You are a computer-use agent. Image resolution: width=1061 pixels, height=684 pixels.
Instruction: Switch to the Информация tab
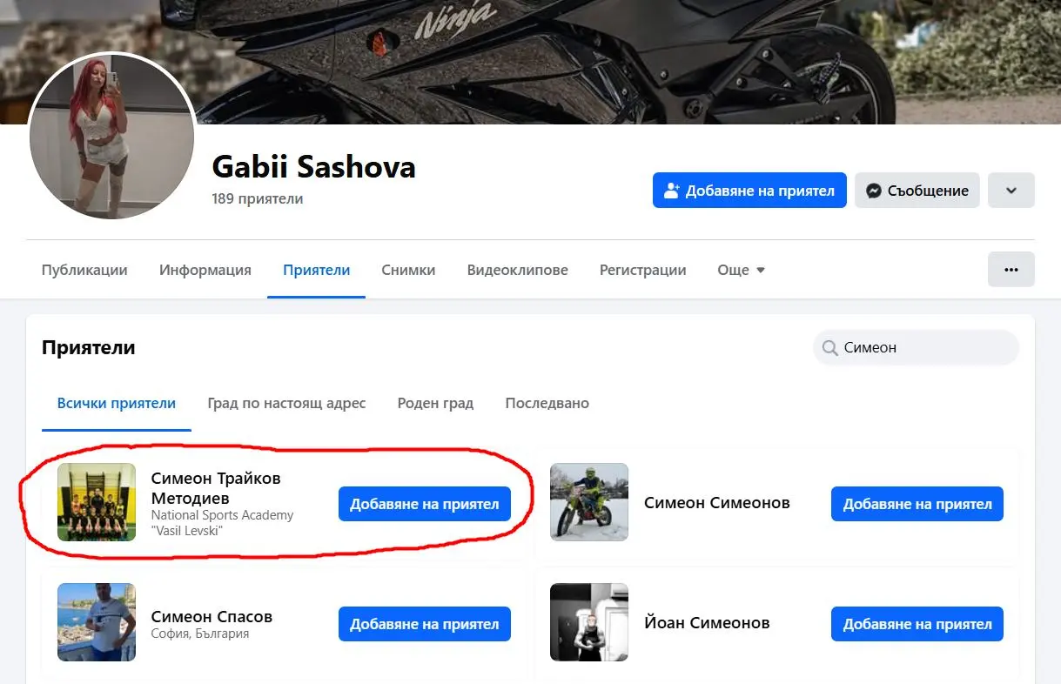click(205, 270)
